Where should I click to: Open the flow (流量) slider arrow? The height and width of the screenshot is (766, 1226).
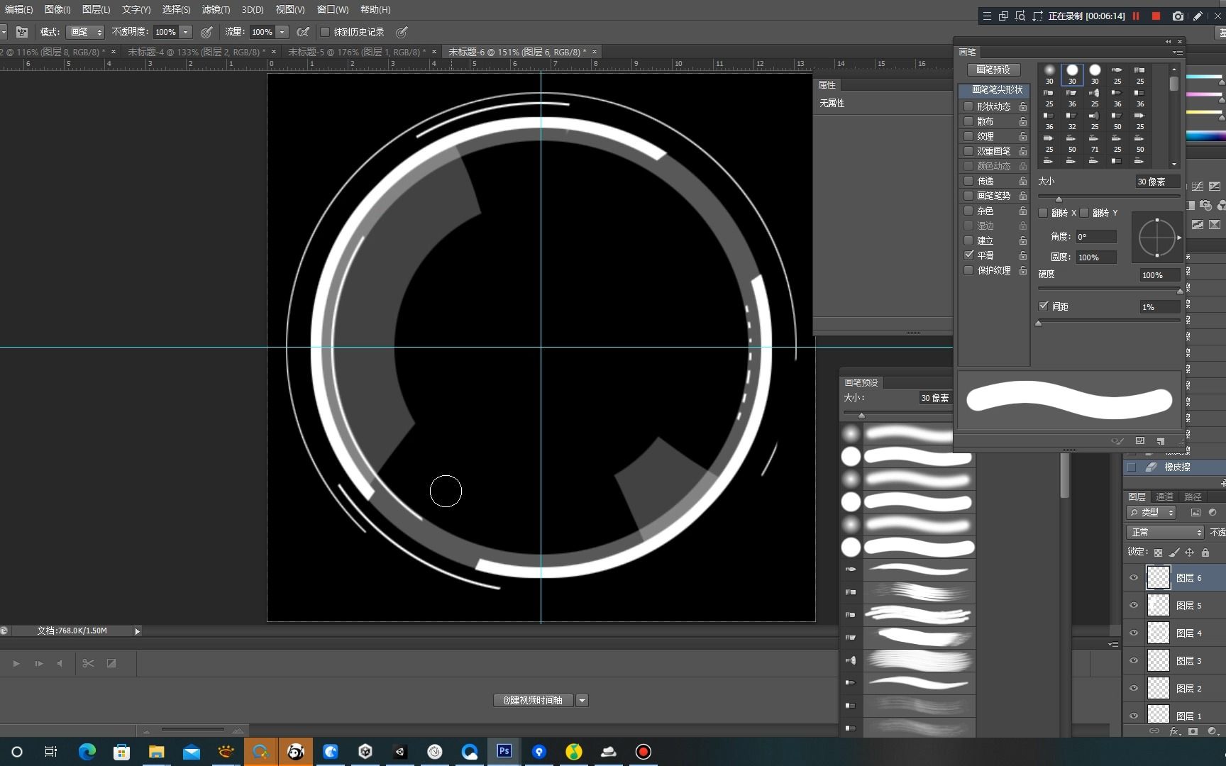point(282,32)
